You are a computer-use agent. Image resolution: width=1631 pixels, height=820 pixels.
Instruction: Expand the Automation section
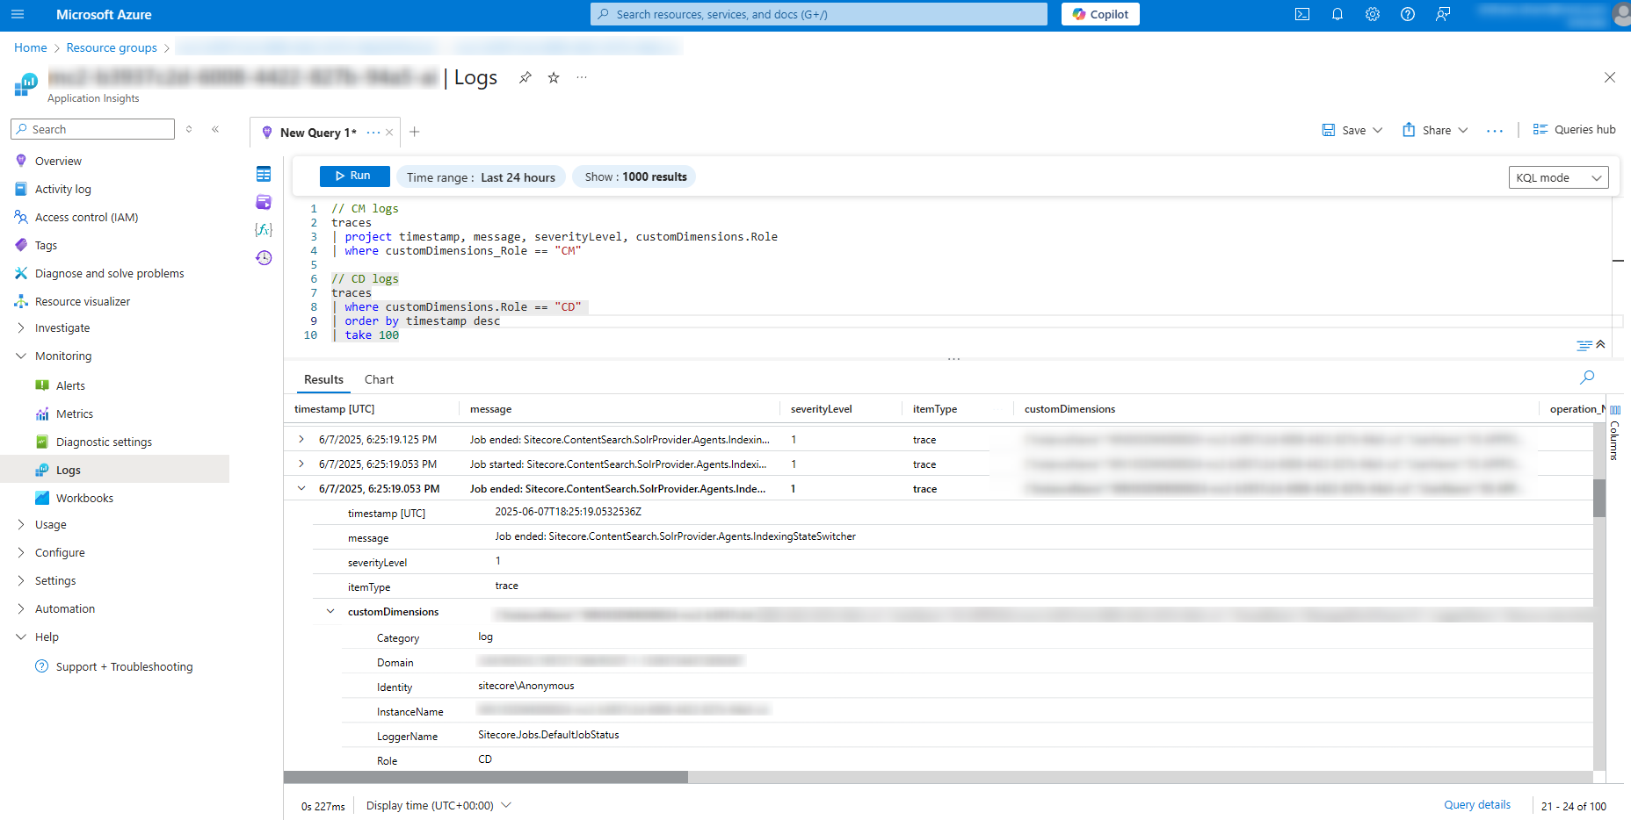pos(21,608)
